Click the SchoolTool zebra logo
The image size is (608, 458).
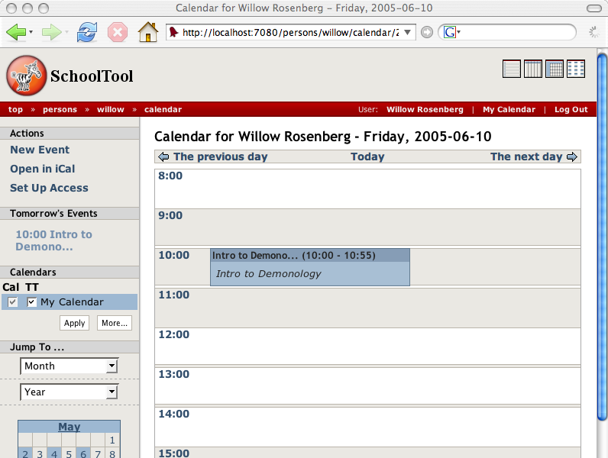[26, 76]
